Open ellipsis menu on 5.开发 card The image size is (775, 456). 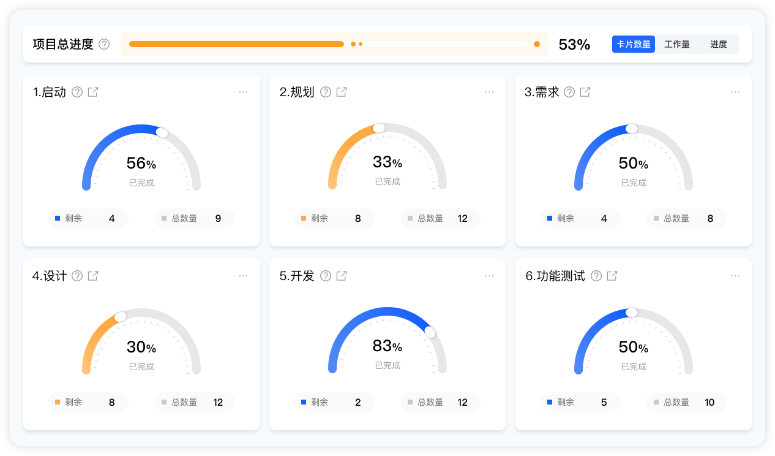click(x=489, y=276)
